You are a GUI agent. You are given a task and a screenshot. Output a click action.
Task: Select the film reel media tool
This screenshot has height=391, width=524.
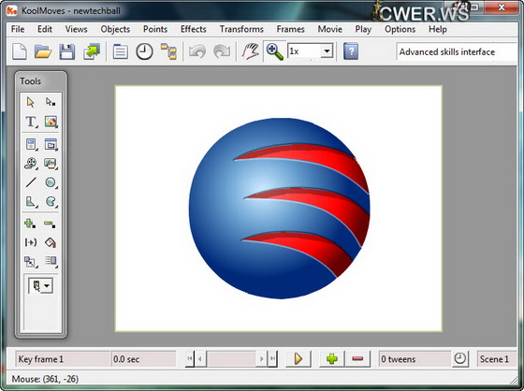(31, 164)
